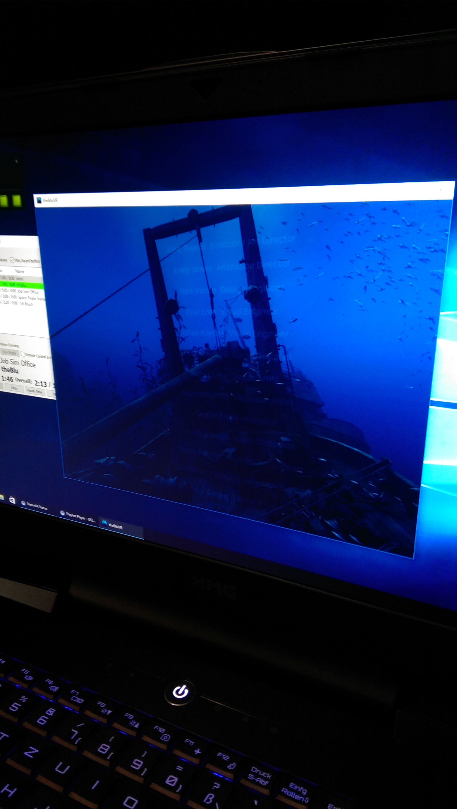Image resolution: width=457 pixels, height=809 pixels.
Task: Select the Intro playlist row
Action: pyautogui.click(x=21, y=278)
